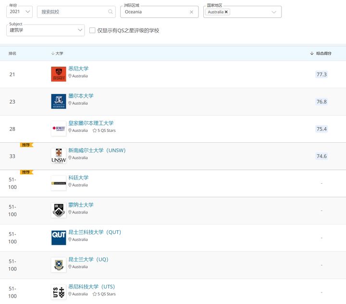Sort by university column header
The height and width of the screenshot is (304, 346).
(57, 53)
